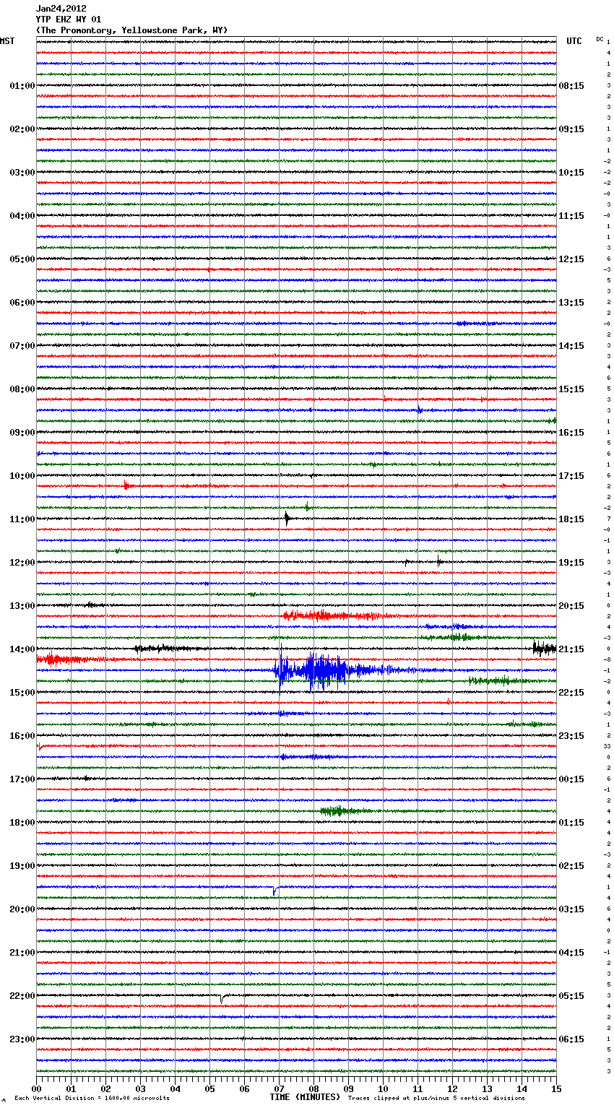Viewport: 614px width, 1108px height.
Task: Click the 17:15 UTC time label
Action: (x=571, y=476)
